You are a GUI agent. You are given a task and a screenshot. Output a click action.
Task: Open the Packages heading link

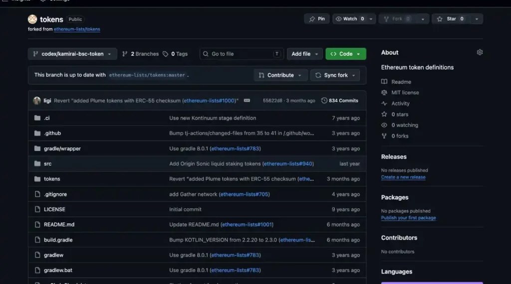395,197
